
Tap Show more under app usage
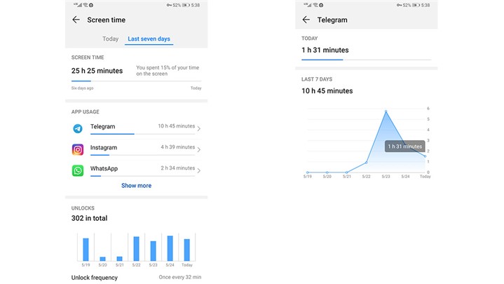point(136,186)
